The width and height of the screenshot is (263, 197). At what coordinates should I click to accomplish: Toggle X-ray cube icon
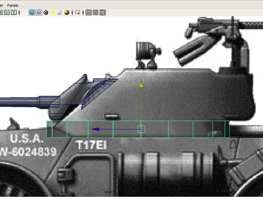pos(89,12)
